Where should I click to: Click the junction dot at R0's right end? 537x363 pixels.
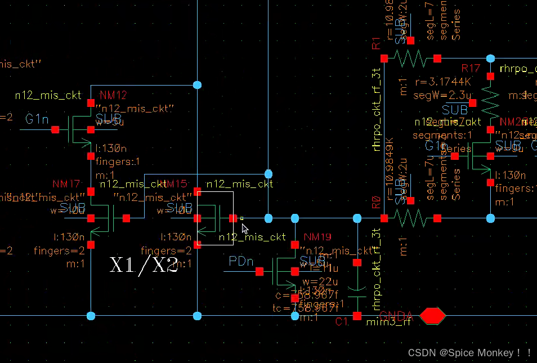point(490,218)
